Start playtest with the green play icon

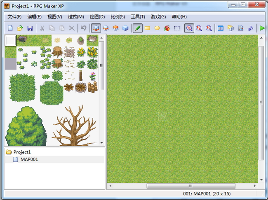pos(262,28)
